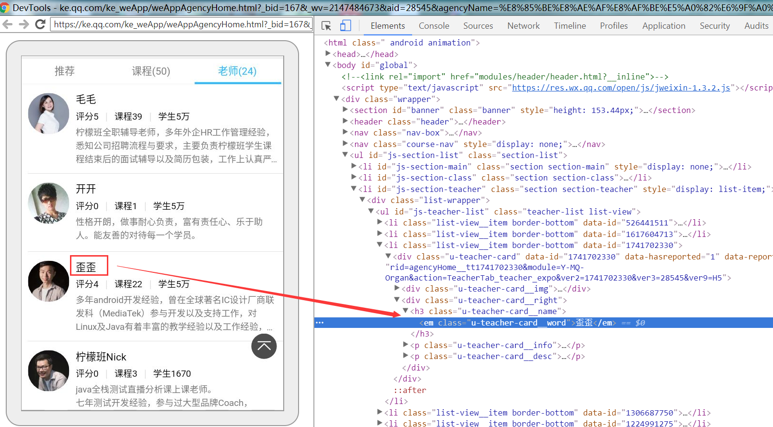Open the Timeline tab
773x427 pixels.
point(570,26)
